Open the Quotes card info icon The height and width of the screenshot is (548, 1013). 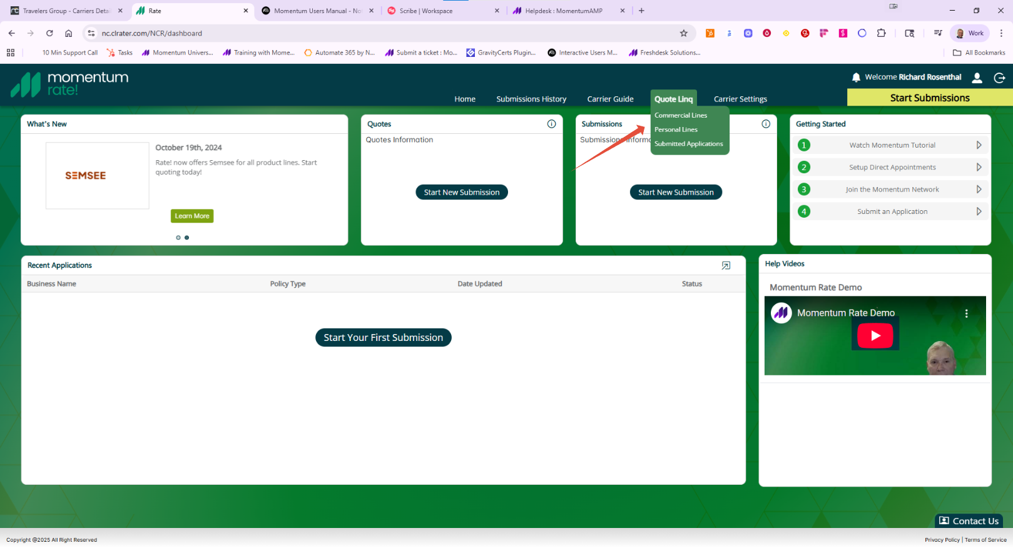[551, 124]
